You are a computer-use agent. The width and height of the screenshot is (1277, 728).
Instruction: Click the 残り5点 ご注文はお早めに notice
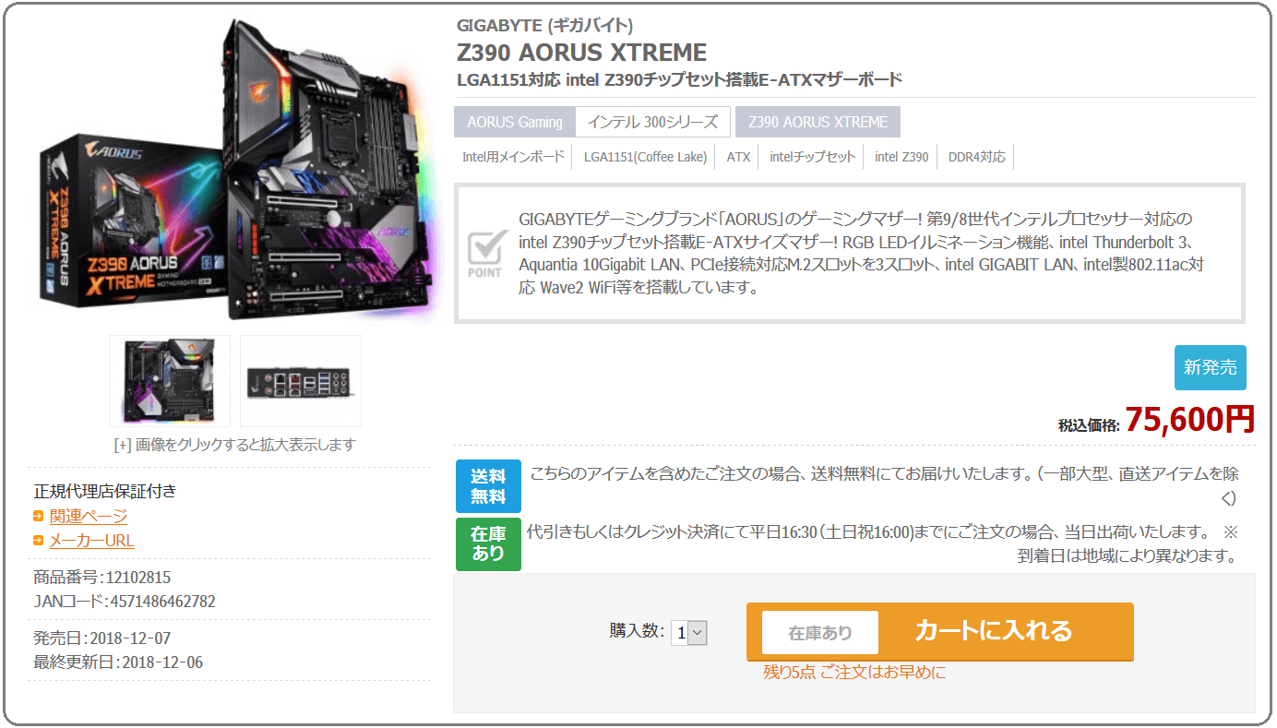854,673
